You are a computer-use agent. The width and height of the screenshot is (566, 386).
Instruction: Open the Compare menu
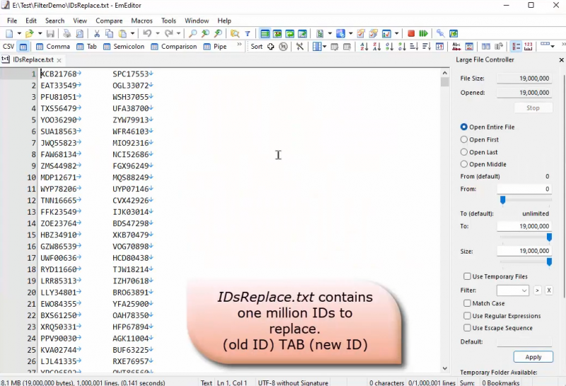point(109,21)
